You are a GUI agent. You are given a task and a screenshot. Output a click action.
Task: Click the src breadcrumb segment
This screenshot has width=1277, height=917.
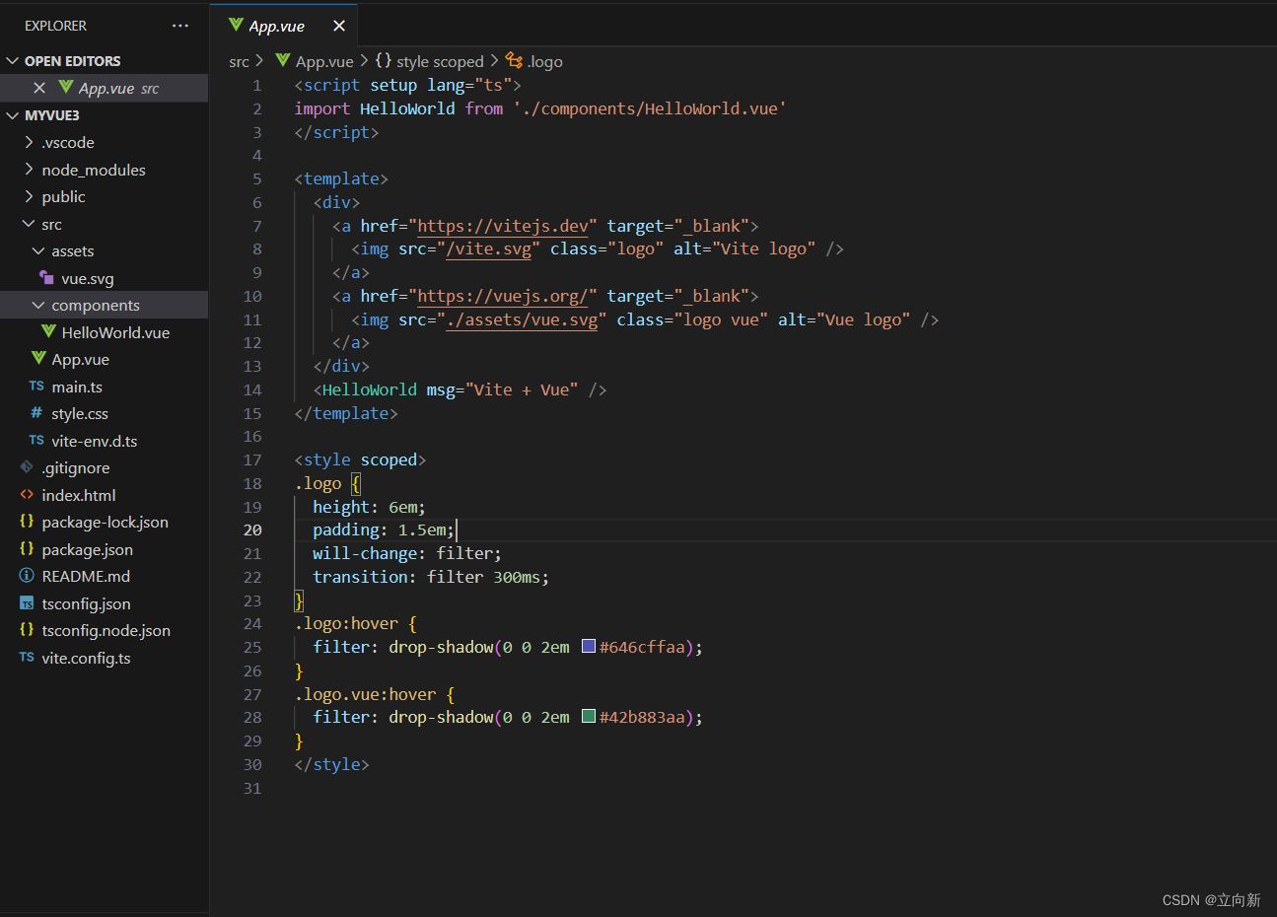tap(239, 61)
